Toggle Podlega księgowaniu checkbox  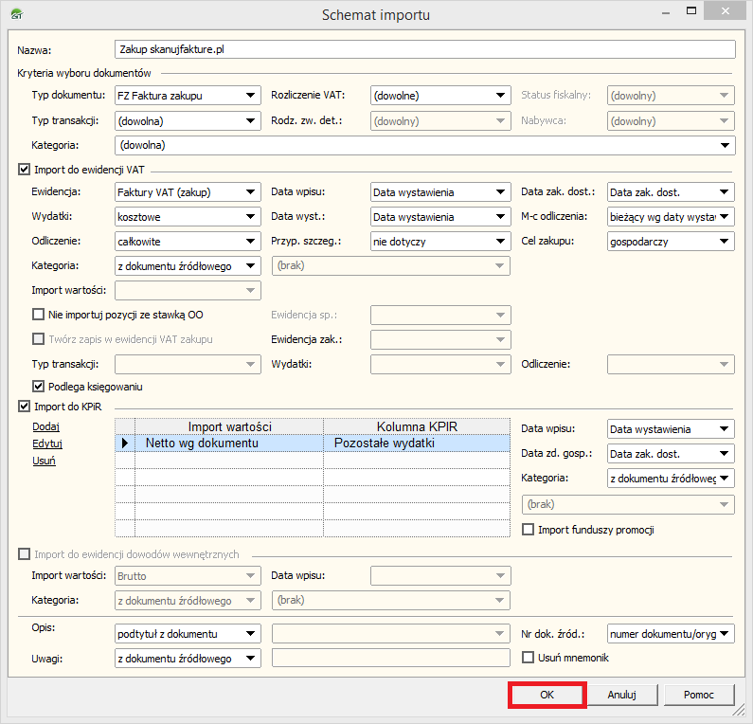pyautogui.click(x=39, y=387)
